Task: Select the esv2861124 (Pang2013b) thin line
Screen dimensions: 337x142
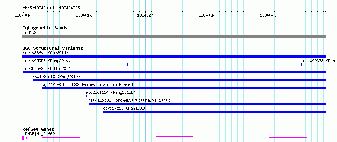Action: click(x=206, y=96)
